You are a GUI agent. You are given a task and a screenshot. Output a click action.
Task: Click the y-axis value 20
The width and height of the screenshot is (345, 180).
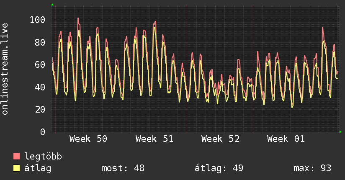[40, 109]
